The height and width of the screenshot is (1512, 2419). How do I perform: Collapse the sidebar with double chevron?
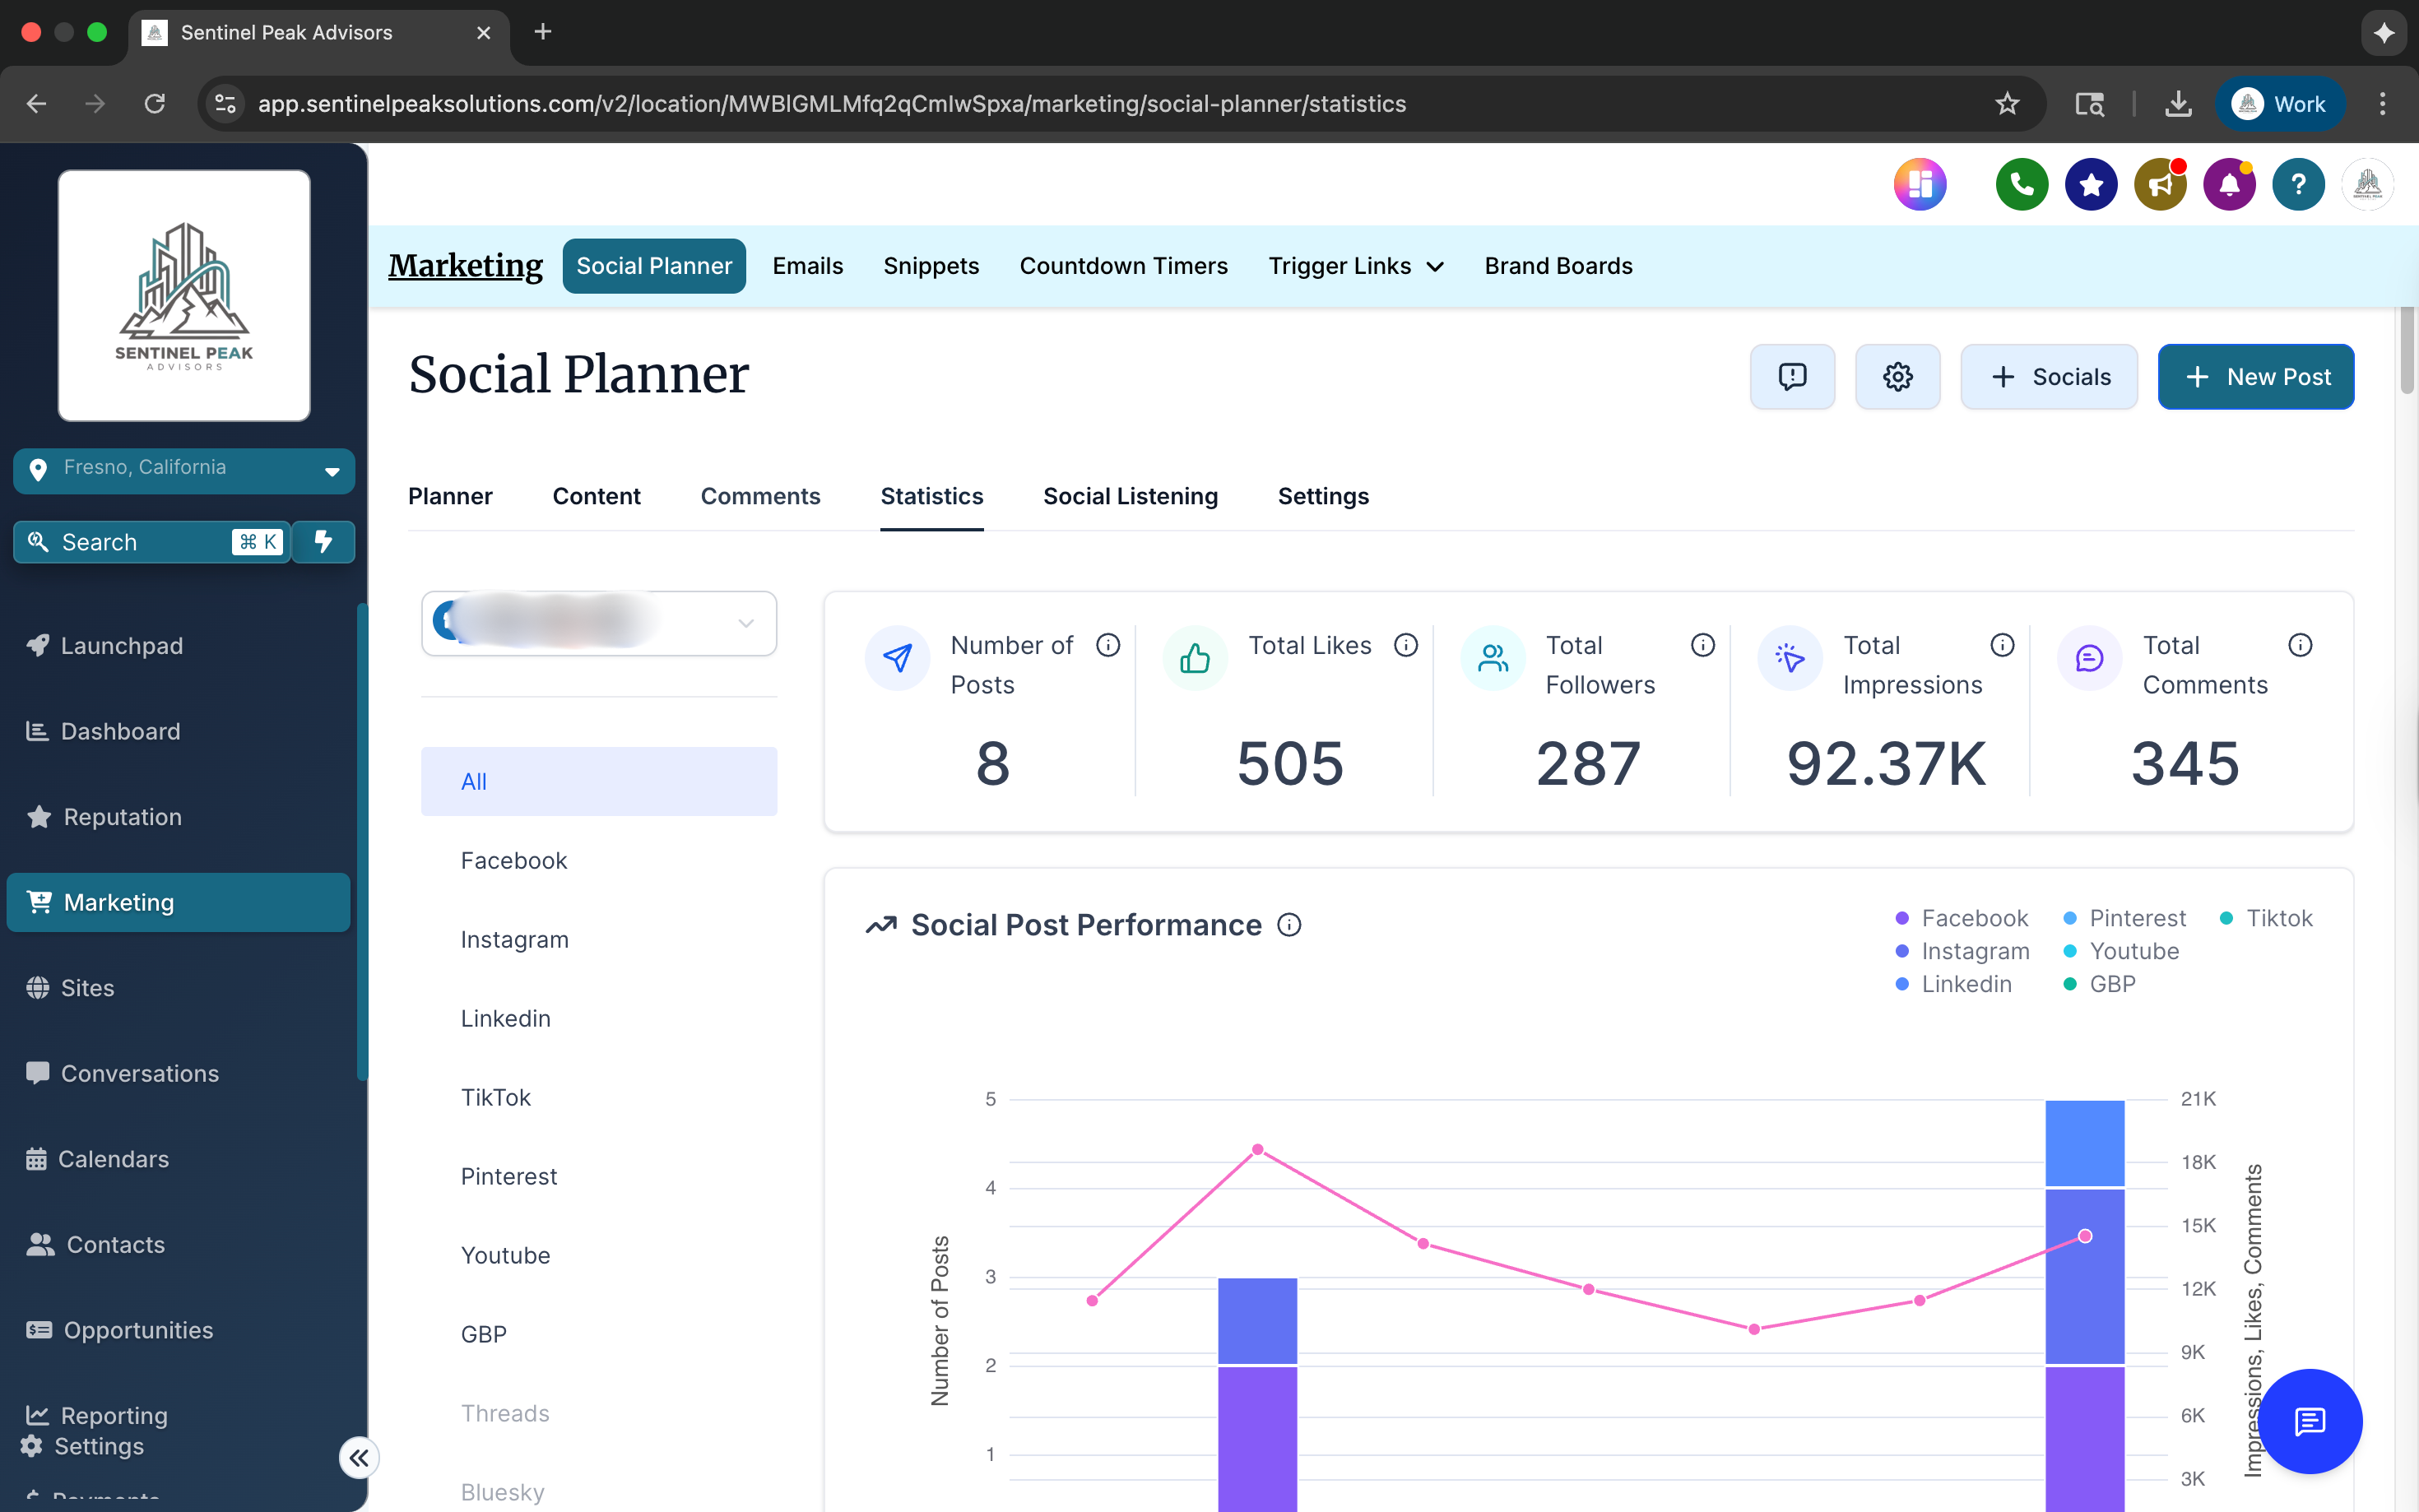pyautogui.click(x=359, y=1457)
